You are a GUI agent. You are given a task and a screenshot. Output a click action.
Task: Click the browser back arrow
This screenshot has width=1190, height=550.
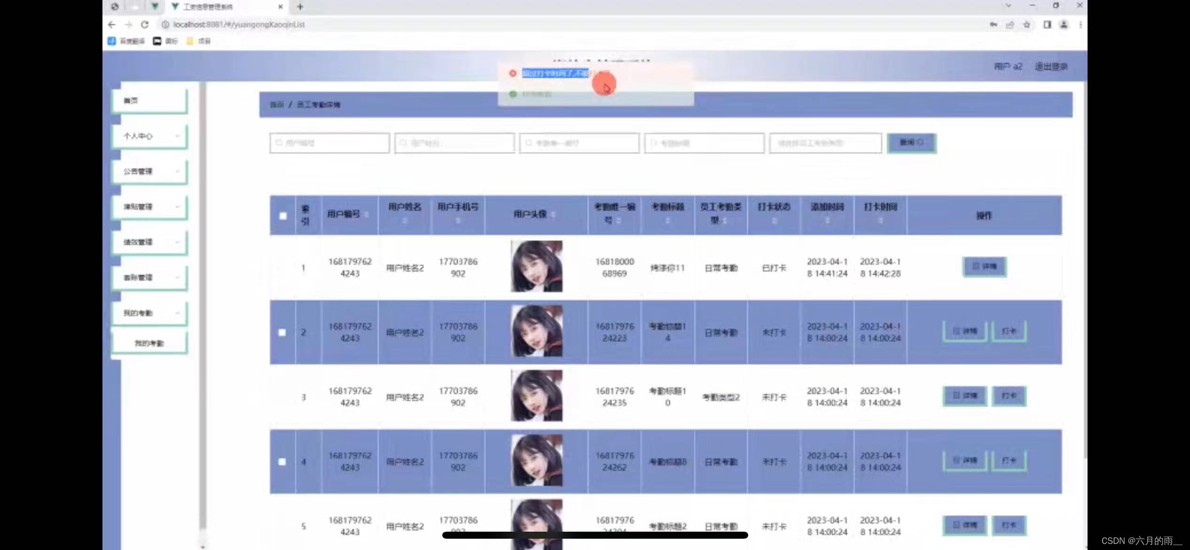click(x=111, y=24)
